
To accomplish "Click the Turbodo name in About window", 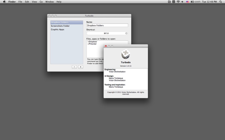I will [x=126, y=62].
